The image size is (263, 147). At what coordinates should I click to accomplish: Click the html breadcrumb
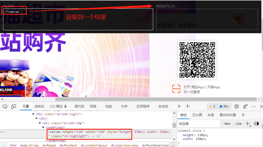click(13, 145)
